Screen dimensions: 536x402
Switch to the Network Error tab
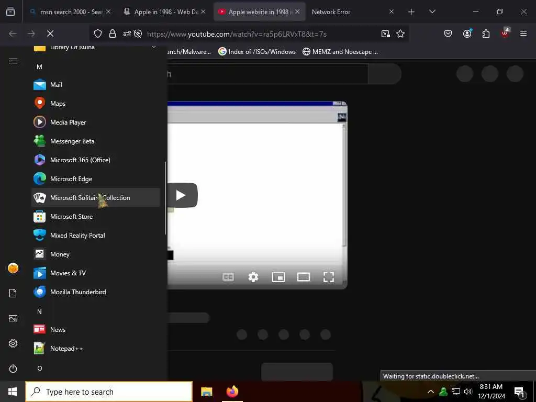click(353, 12)
